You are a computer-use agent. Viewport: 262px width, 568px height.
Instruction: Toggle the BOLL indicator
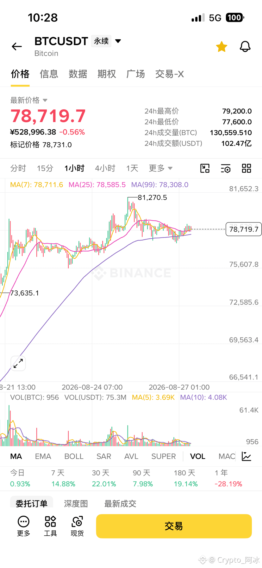(74, 456)
